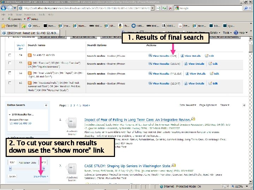Collapse the Refine Search panel

coord(46,105)
